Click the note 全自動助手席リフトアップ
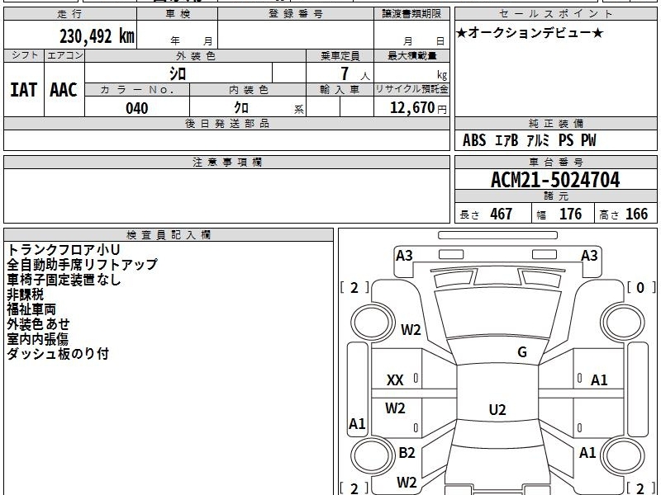Screen dimensions: 661x495 click(x=82, y=264)
